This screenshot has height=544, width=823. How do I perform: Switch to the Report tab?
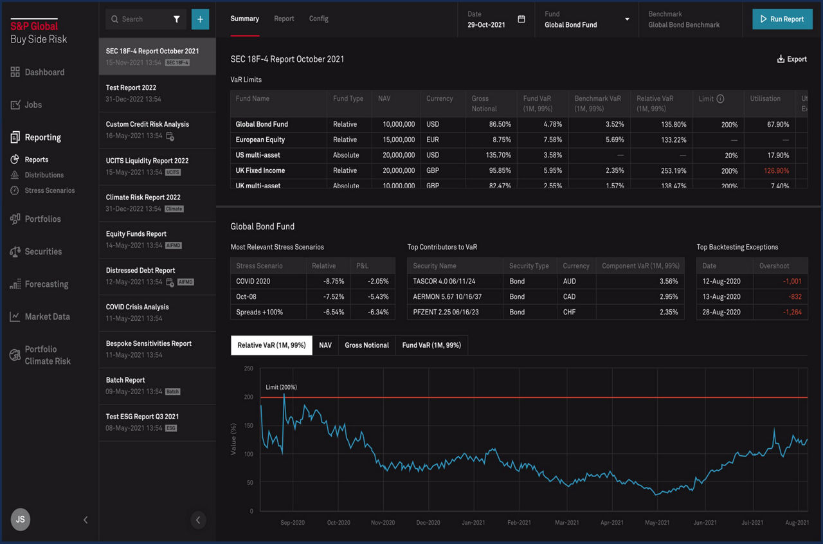click(284, 19)
